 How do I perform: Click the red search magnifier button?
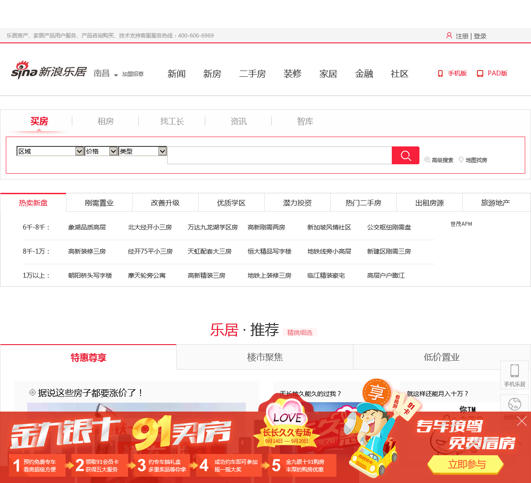[405, 155]
